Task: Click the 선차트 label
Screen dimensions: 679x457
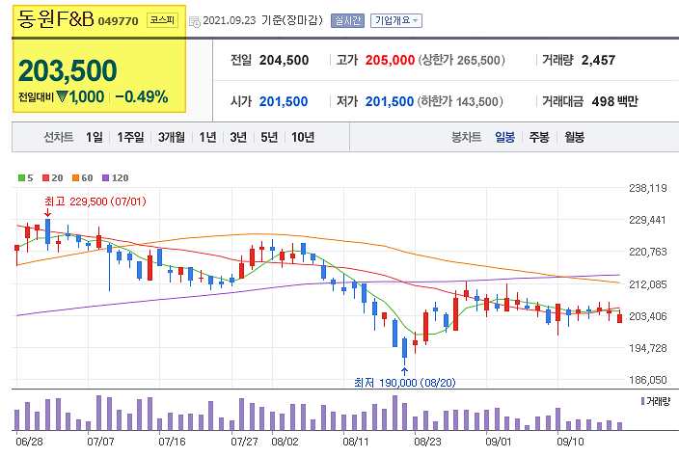Action: click(59, 137)
